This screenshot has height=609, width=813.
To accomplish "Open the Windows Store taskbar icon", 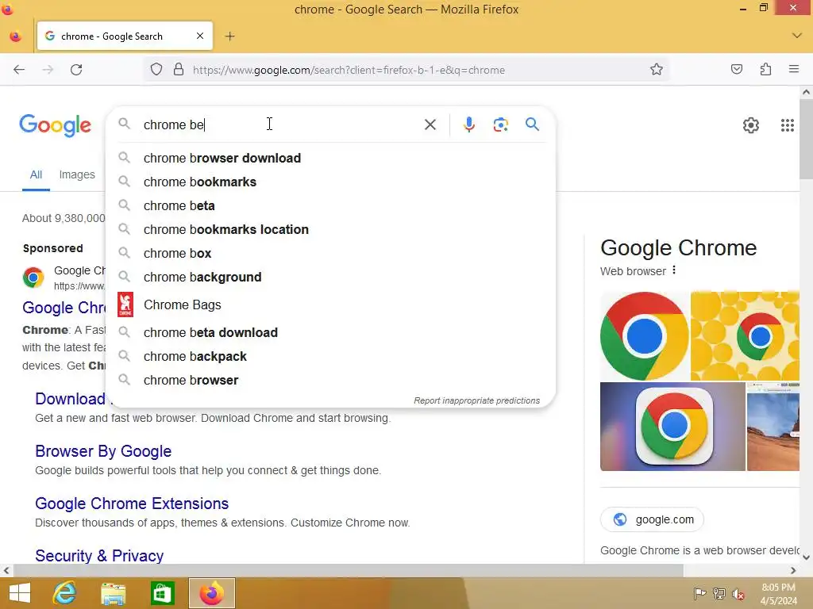I will (162, 593).
